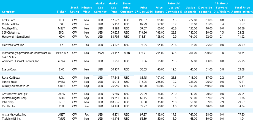This screenshot has height=123, width=253.
Task: Select the Total Price Appreciation % header
Action: point(242,10)
